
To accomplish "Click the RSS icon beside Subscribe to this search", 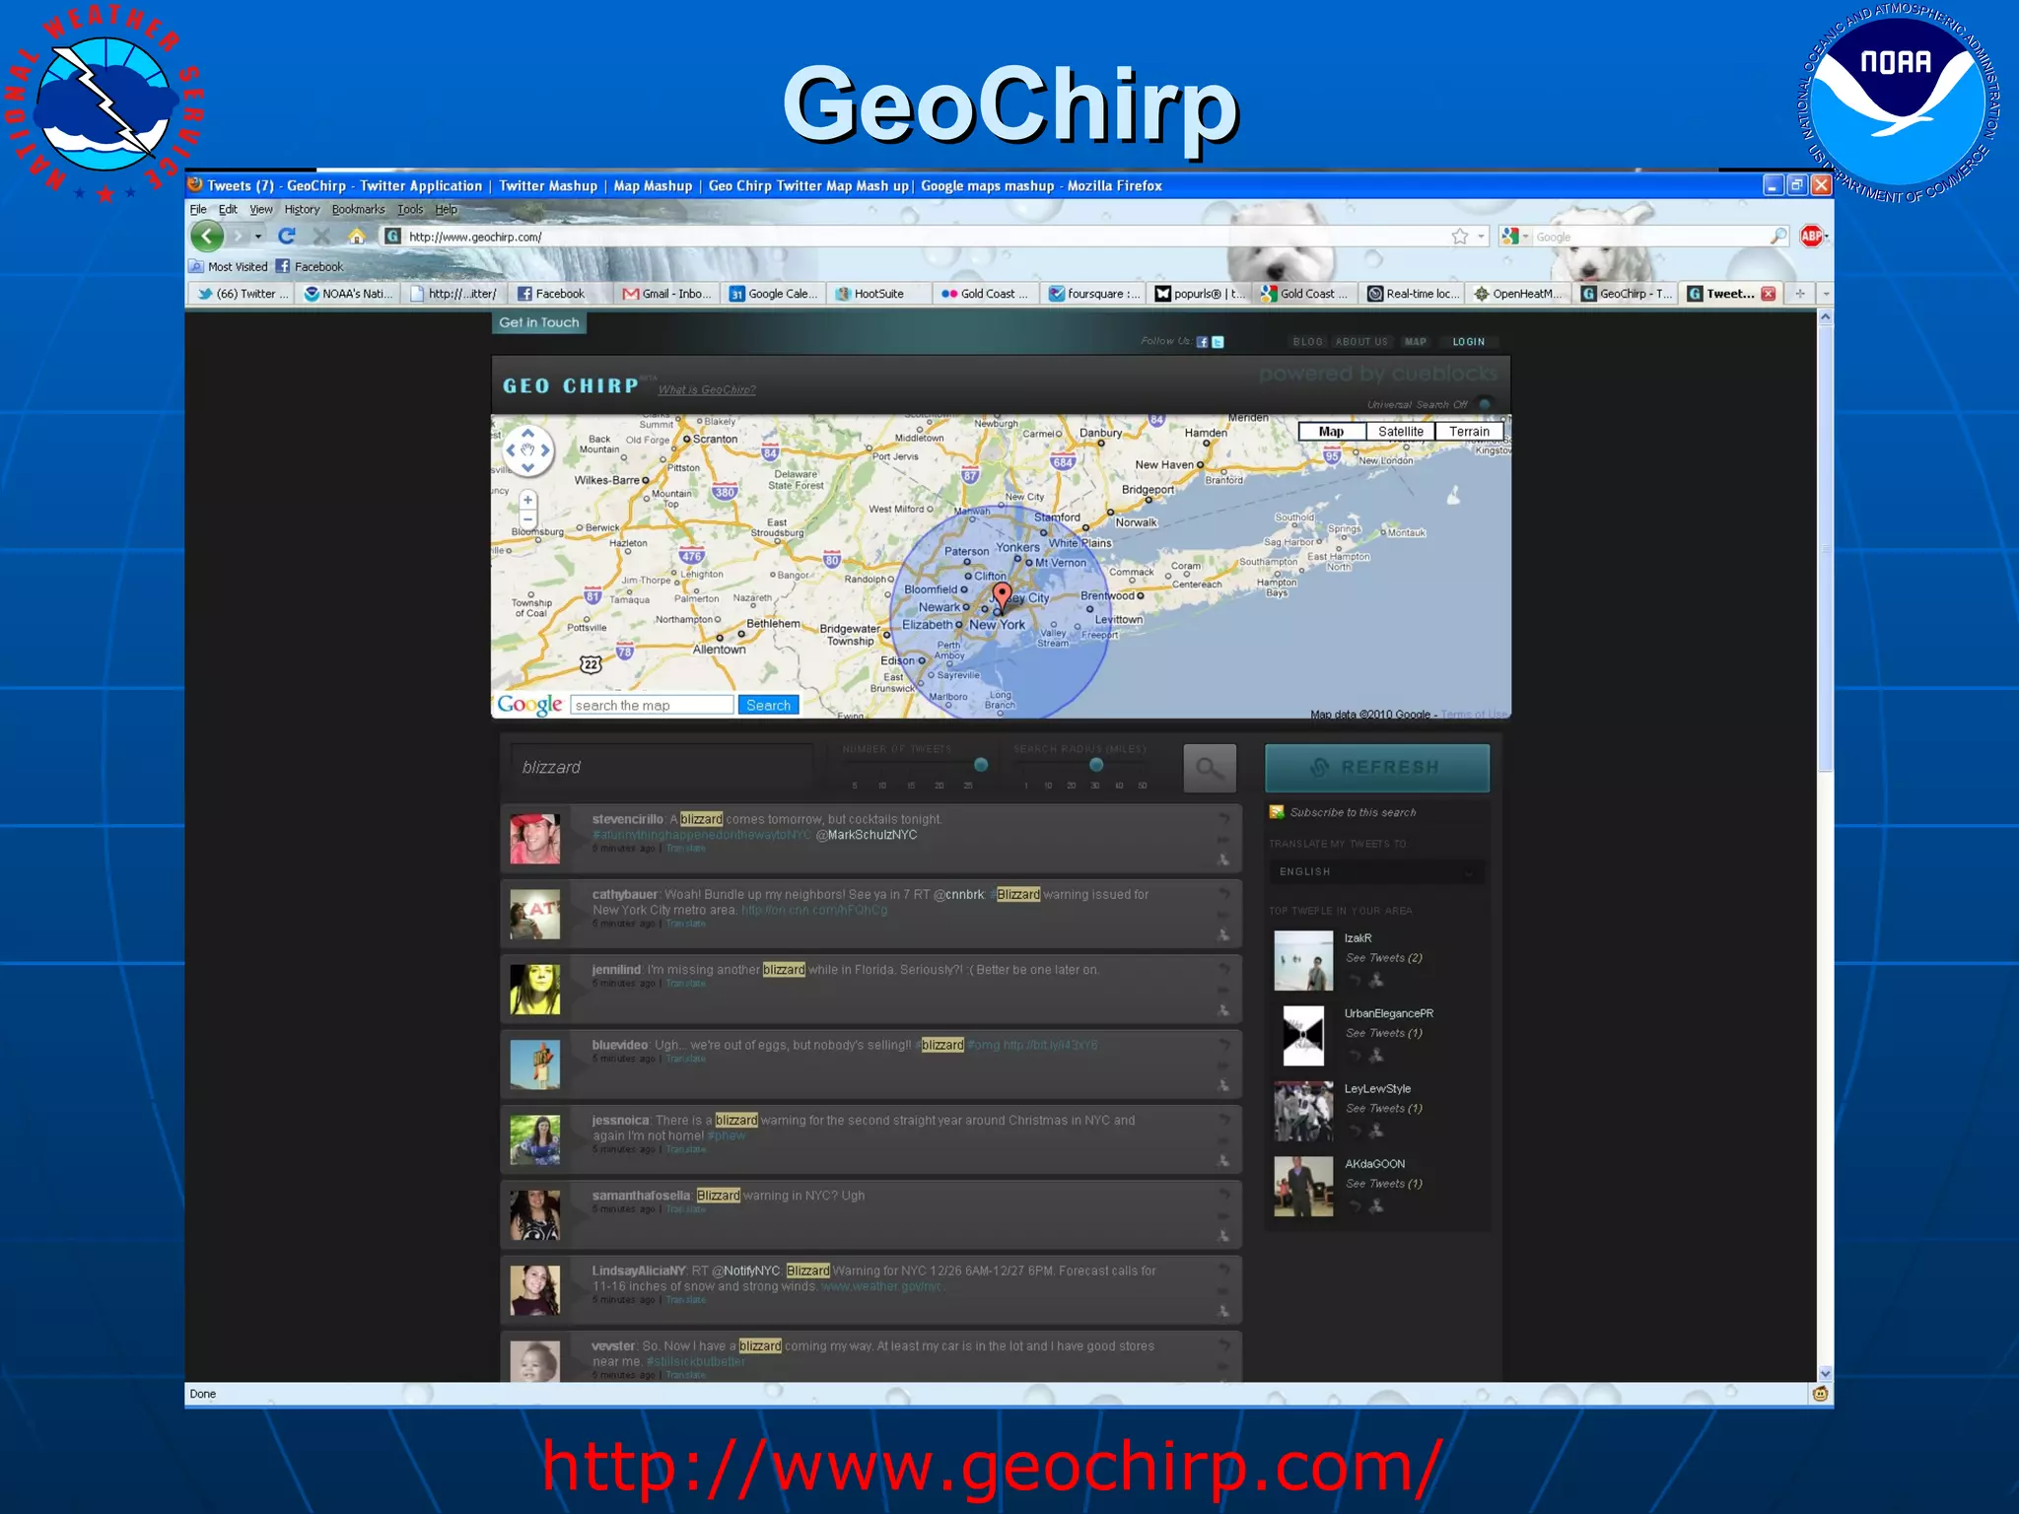I will (1277, 812).
